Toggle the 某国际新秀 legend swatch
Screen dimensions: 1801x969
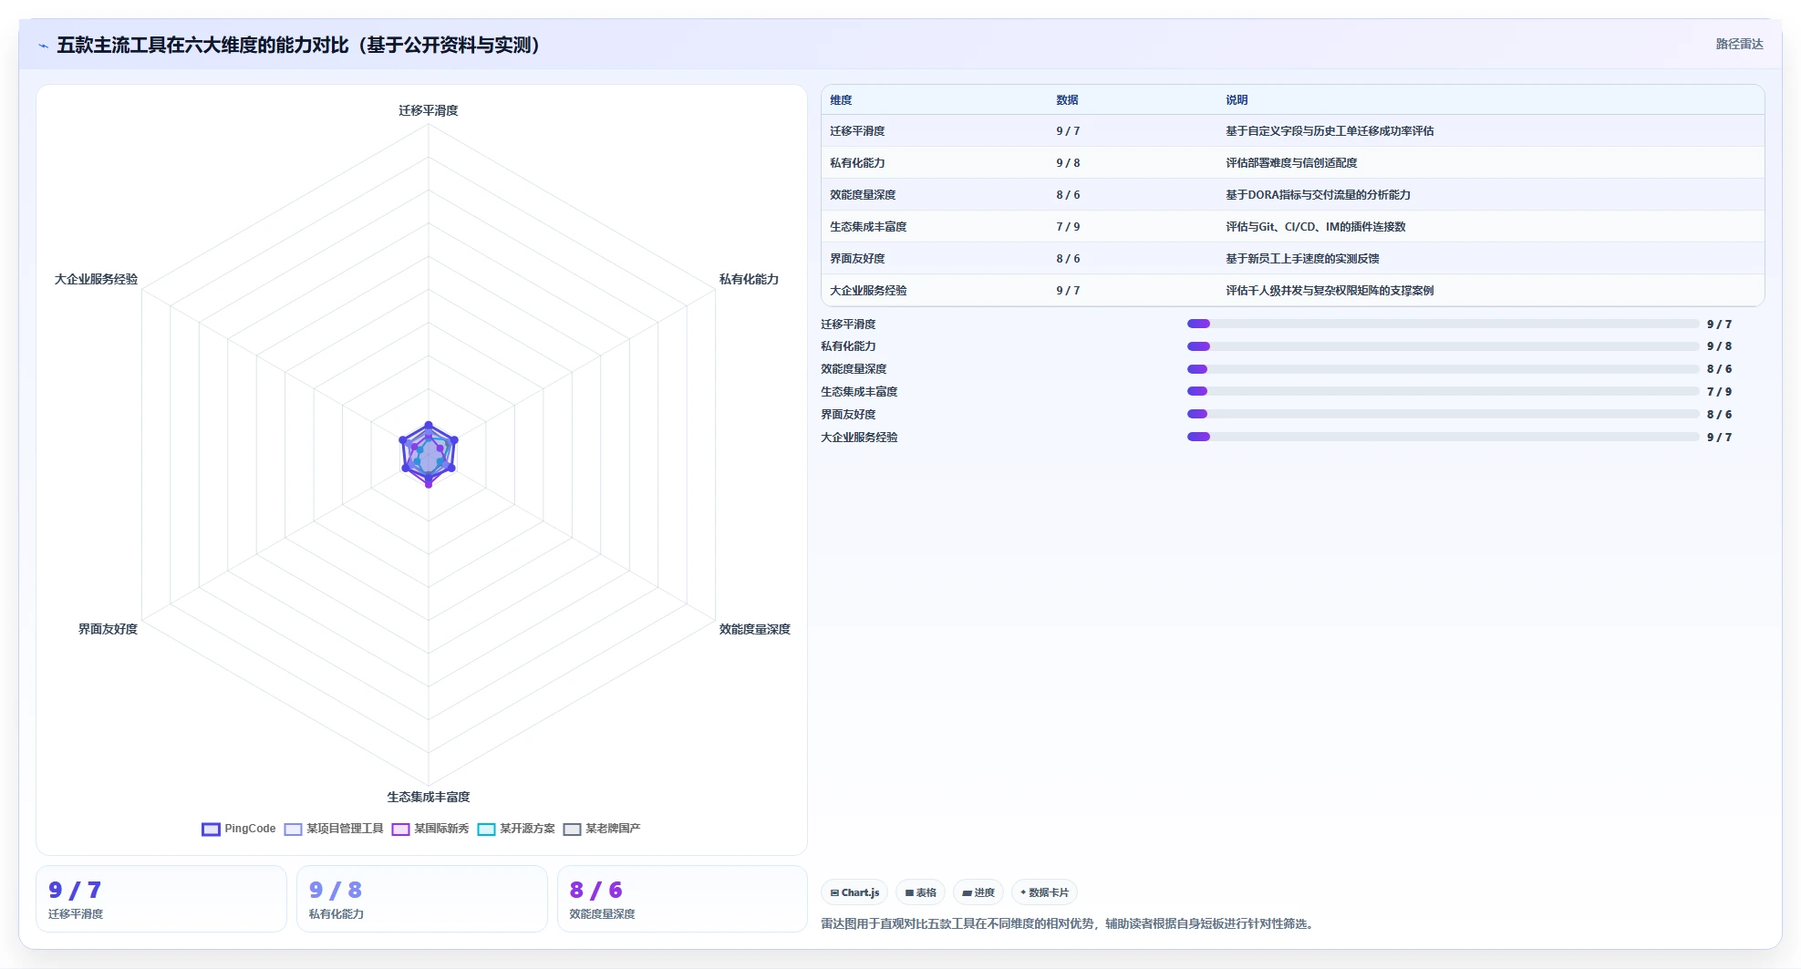400,830
